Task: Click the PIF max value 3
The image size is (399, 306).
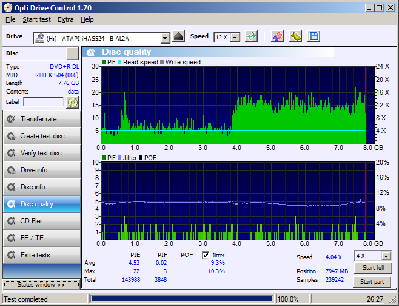Action: click(165, 271)
